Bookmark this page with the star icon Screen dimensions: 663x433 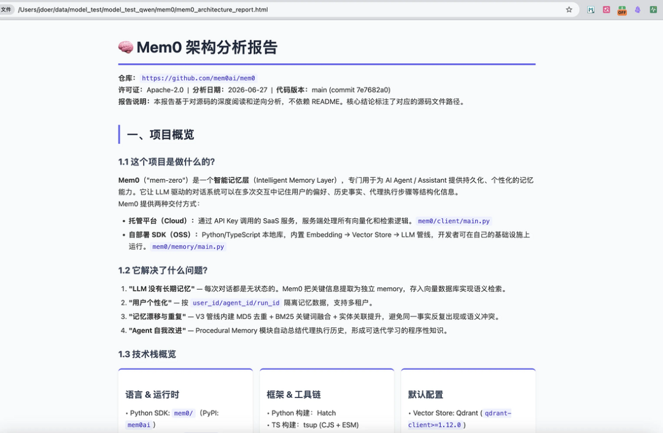tap(568, 10)
